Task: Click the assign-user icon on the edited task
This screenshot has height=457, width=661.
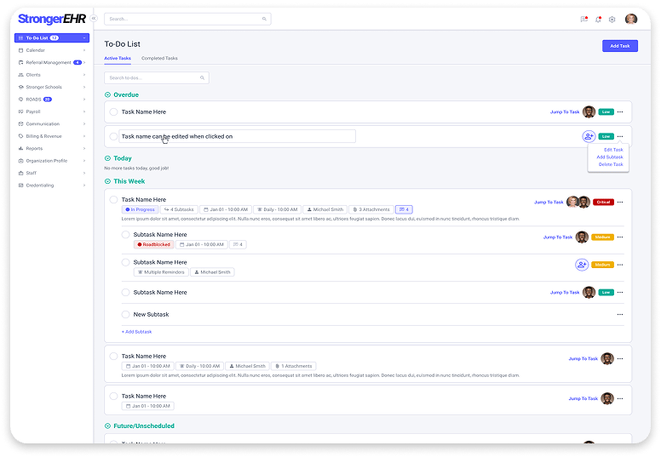Action: 589,136
